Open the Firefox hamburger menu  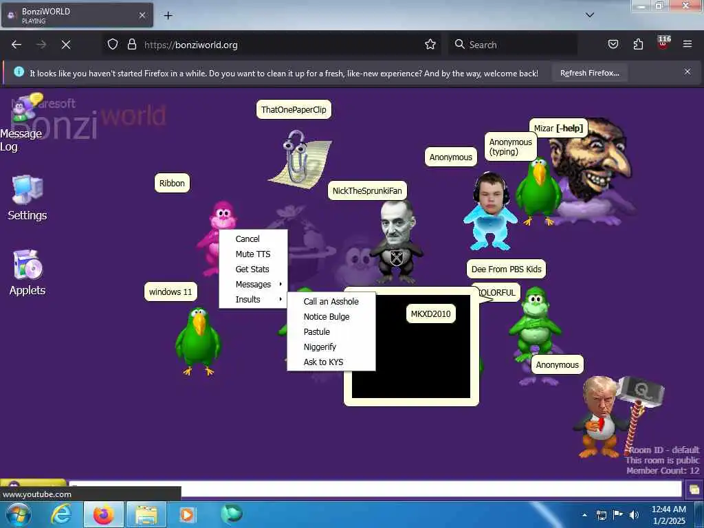click(x=687, y=45)
